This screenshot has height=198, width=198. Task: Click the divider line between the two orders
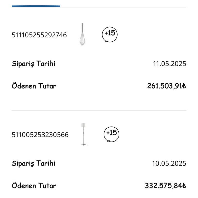[99, 111]
